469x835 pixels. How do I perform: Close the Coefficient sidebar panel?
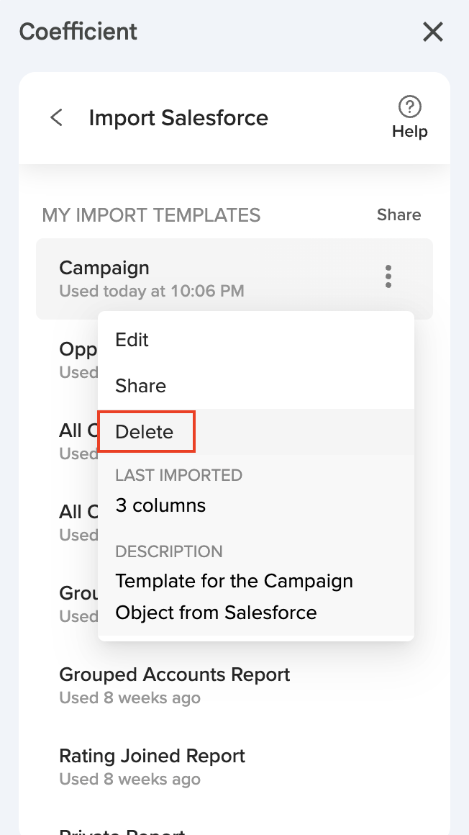[432, 32]
